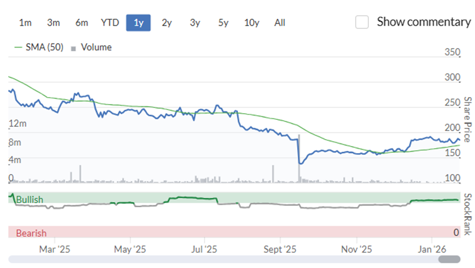The width and height of the screenshot is (475, 268).
Task: Click the Nov '25 axis label
Action: [x=357, y=249]
